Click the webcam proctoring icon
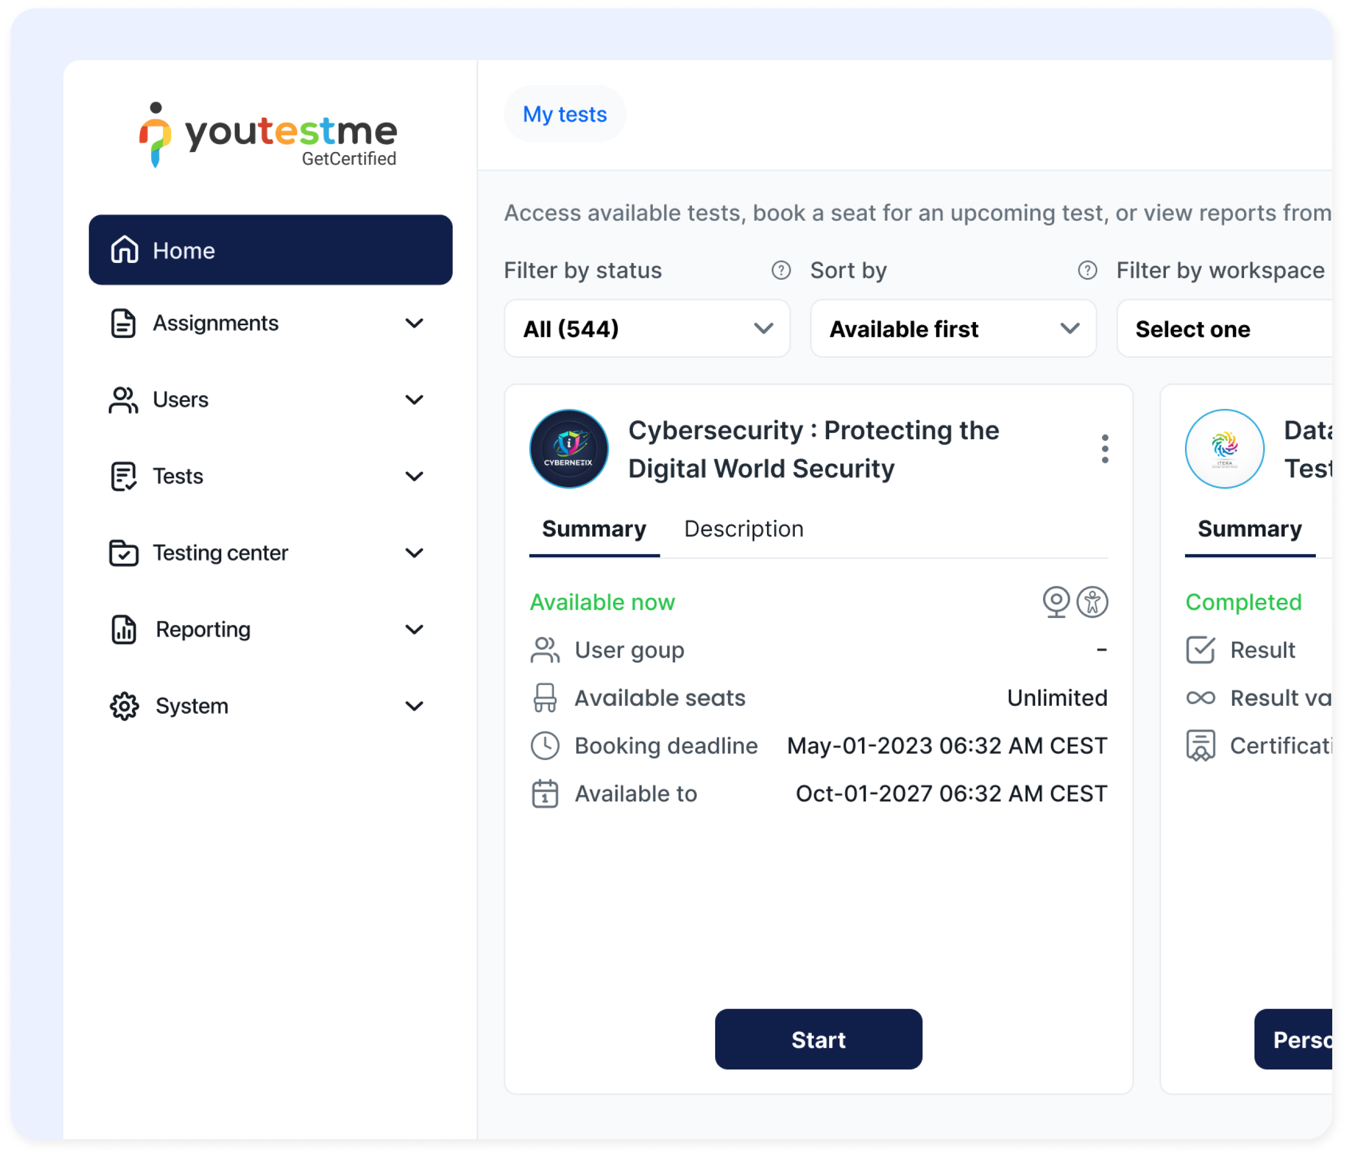 pos(1056,601)
